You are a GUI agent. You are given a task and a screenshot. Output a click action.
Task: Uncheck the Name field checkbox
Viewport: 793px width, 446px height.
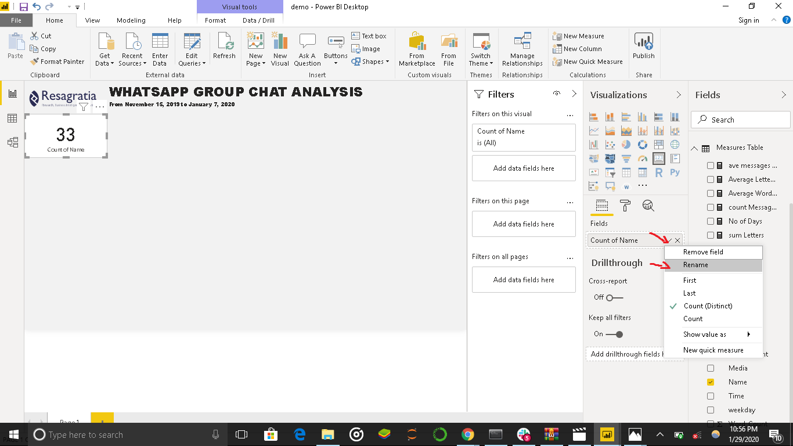(711, 382)
